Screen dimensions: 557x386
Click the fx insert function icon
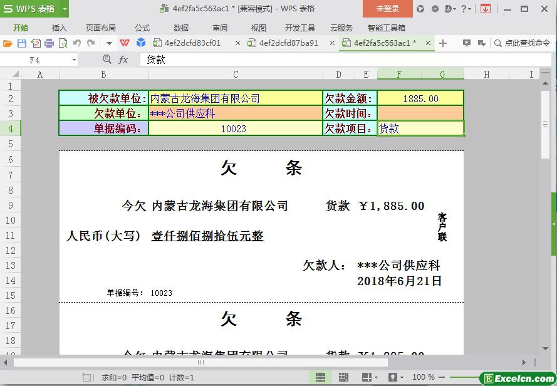[123, 60]
